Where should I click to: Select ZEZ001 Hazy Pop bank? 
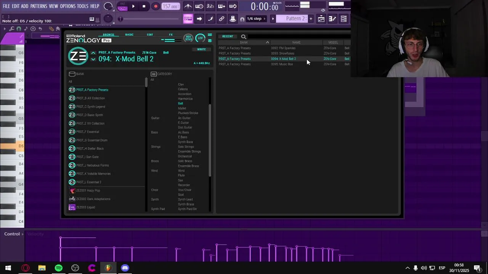(x=88, y=191)
